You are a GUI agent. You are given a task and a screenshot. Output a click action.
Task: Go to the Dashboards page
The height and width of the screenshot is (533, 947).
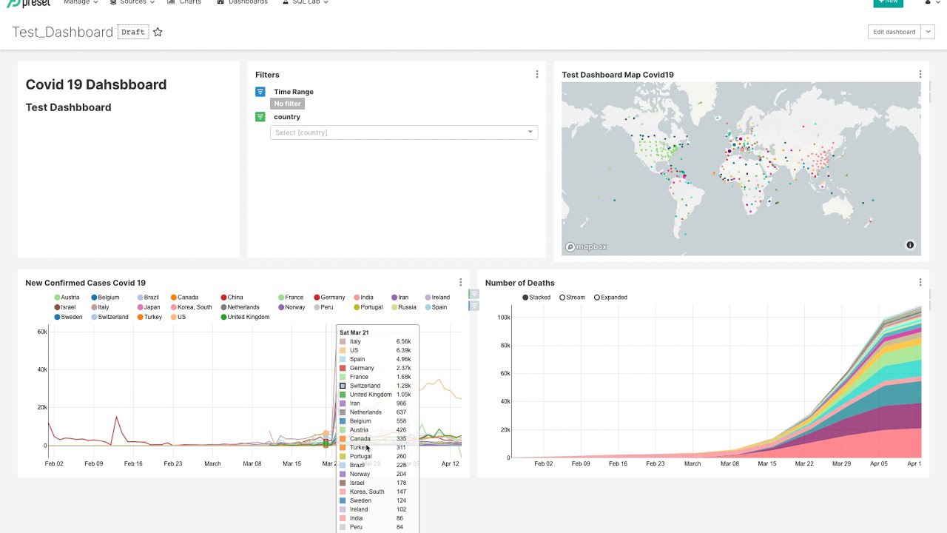tap(243, 2)
